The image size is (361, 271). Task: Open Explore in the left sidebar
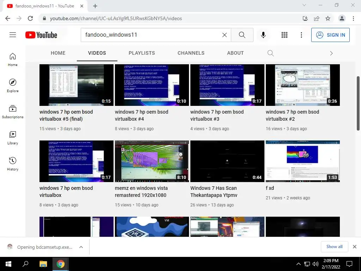click(x=13, y=86)
